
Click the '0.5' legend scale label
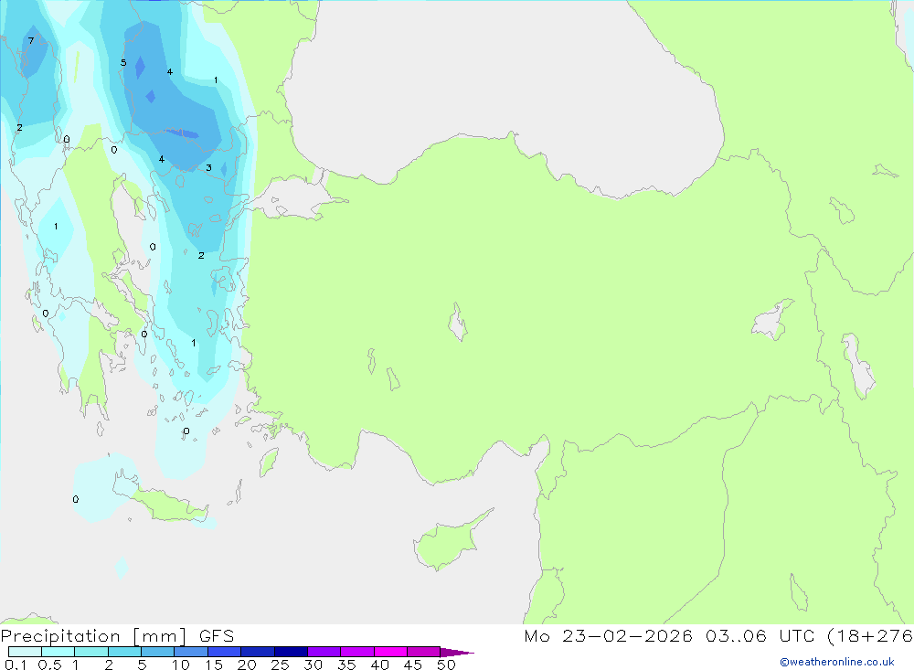coord(49,665)
